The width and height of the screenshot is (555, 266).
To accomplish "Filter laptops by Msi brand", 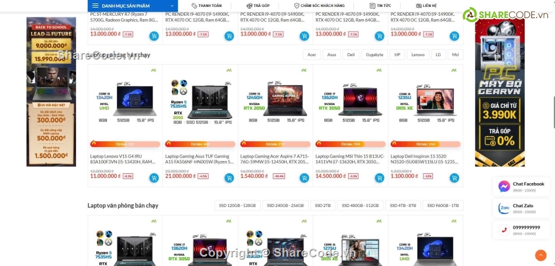I will click(456, 55).
